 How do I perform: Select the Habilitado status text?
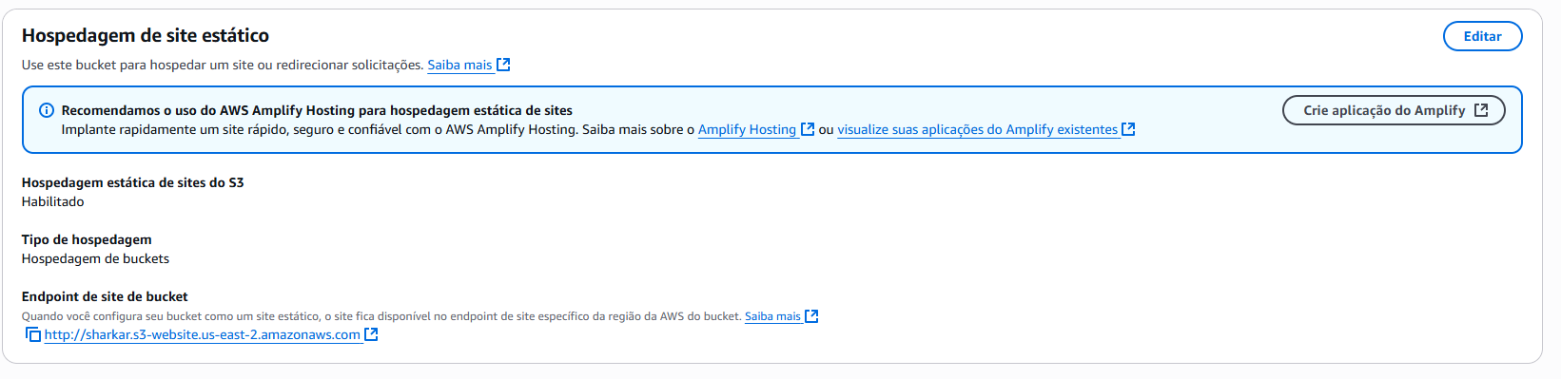tap(53, 201)
